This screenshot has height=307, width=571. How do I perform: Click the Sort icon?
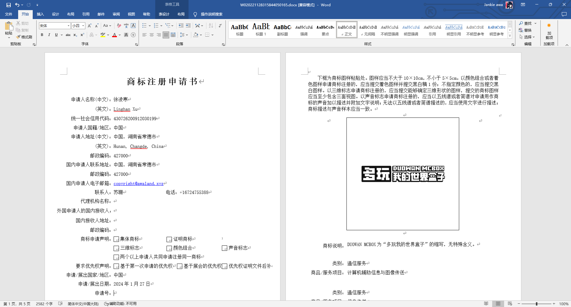coord(211,26)
